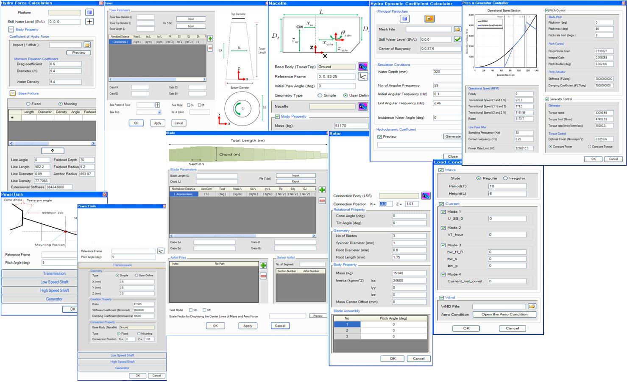Click the orange export icon under Principal Particulars
Screen dimensions: 627x382
pyautogui.click(x=429, y=19)
